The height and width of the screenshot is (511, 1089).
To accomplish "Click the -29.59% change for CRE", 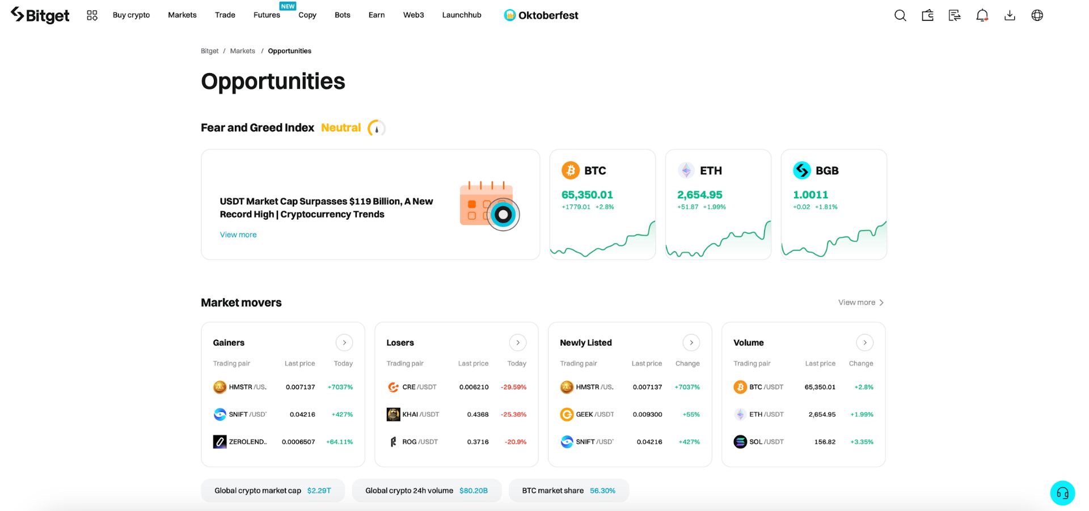I will pyautogui.click(x=514, y=387).
